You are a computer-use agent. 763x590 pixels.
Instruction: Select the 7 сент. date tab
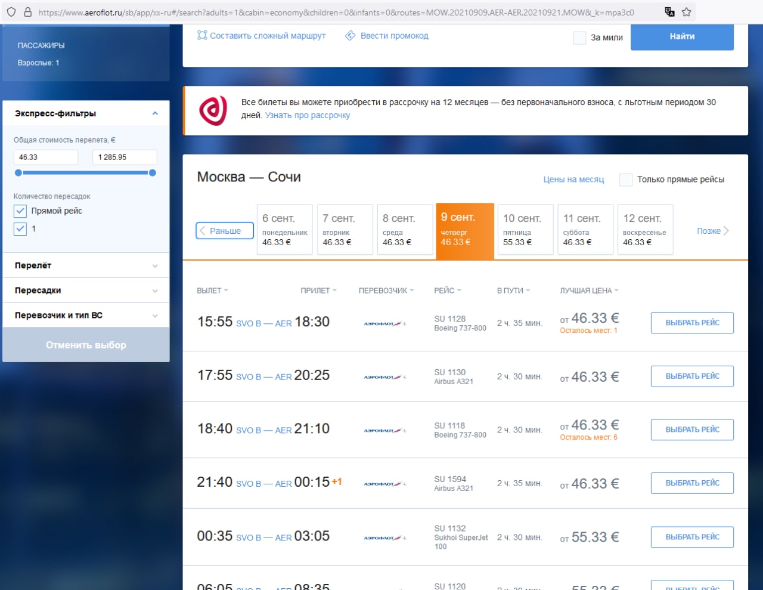tap(345, 230)
